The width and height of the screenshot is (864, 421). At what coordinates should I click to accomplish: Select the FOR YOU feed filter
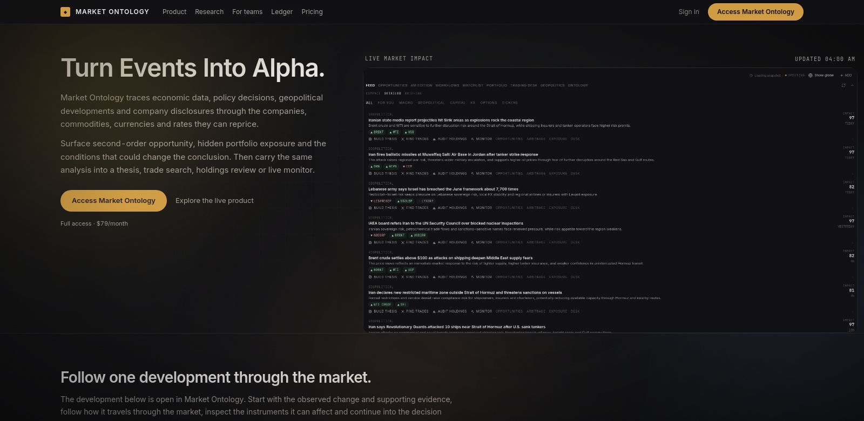pos(386,103)
